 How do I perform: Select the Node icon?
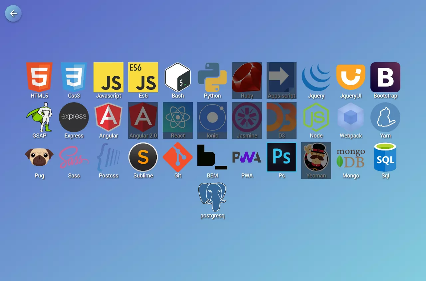pyautogui.click(x=316, y=117)
